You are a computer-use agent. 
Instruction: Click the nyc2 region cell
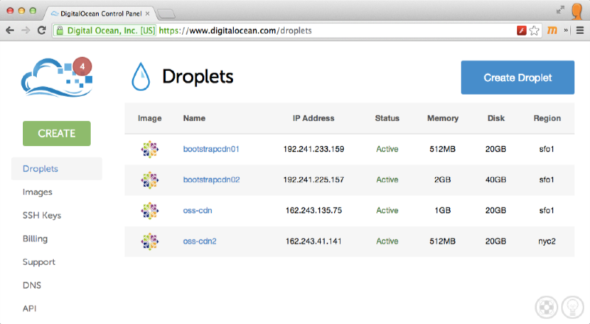click(546, 241)
